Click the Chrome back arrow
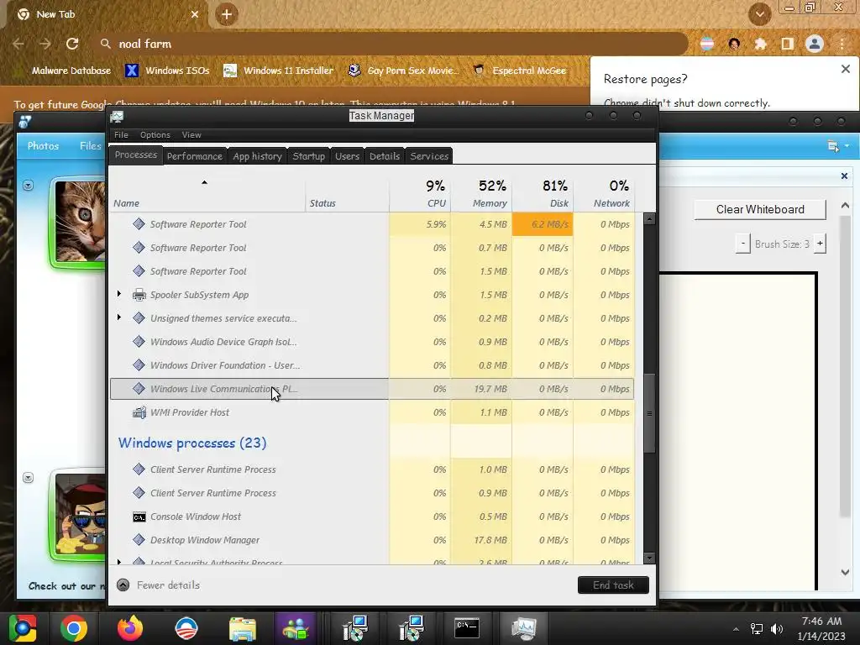Viewport: 860px width, 645px height. coord(18,44)
